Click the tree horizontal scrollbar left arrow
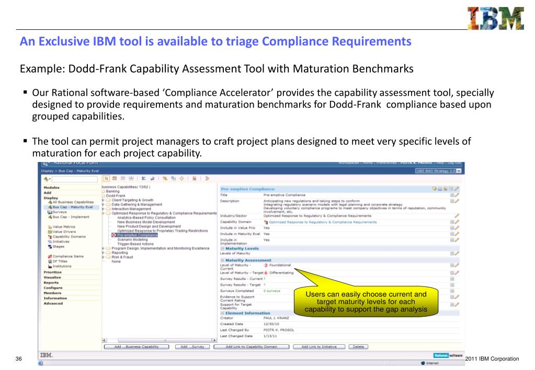535x370 pixels. pyautogui.click(x=105, y=340)
